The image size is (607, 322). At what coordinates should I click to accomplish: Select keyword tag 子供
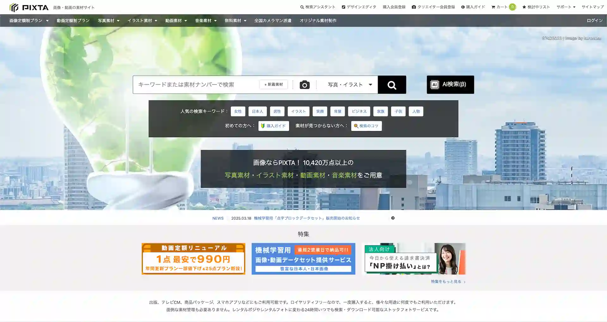[x=398, y=112]
